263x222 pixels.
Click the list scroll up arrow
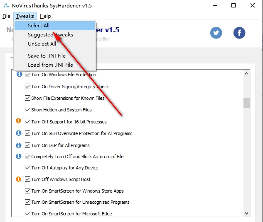click(246, 73)
